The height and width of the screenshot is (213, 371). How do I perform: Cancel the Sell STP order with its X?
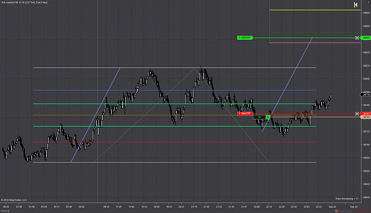(x=357, y=114)
